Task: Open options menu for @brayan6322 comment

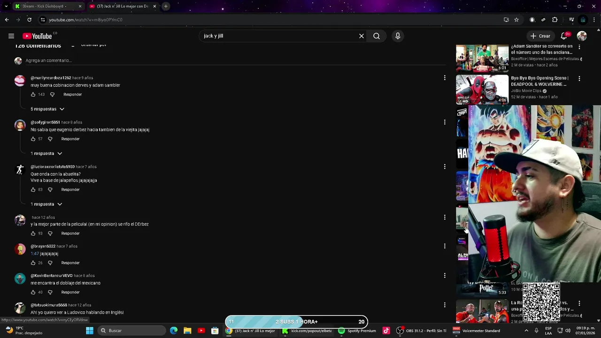Action: 445,246
